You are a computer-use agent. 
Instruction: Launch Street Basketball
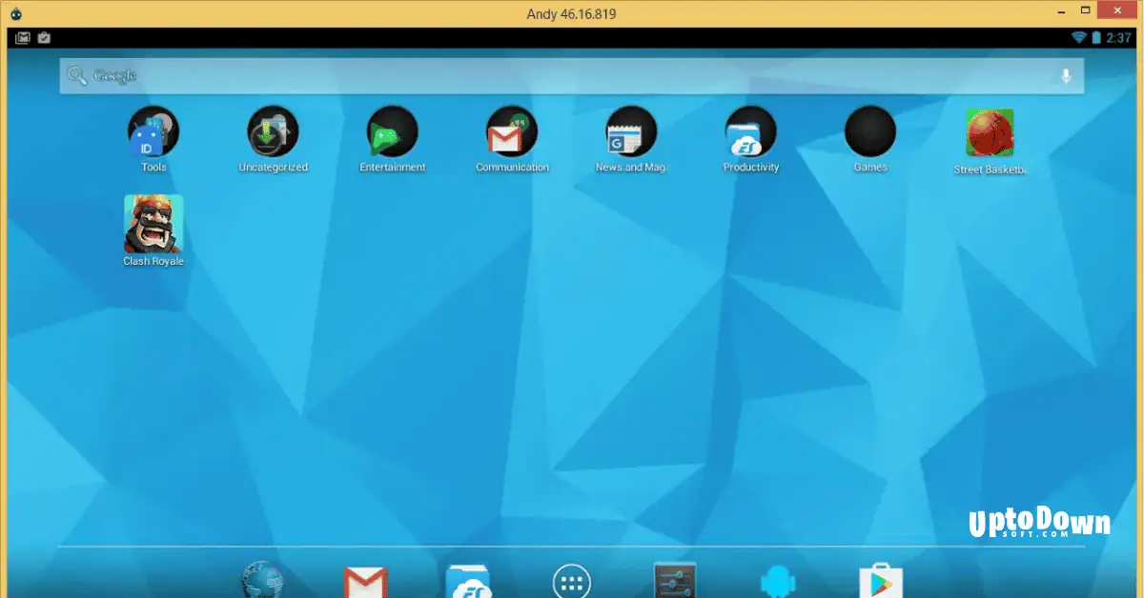coord(990,134)
